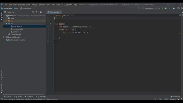Open Project panel settings gear

tap(41, 12)
